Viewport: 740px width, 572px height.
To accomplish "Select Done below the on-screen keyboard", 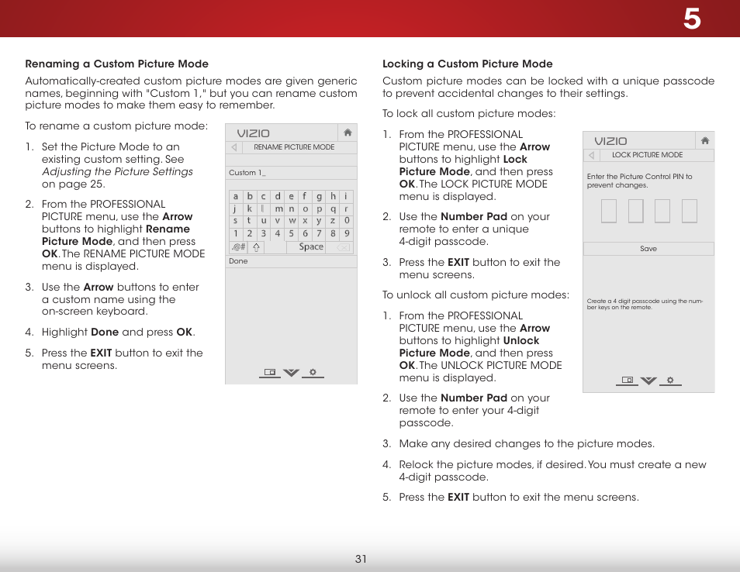I will pos(291,261).
